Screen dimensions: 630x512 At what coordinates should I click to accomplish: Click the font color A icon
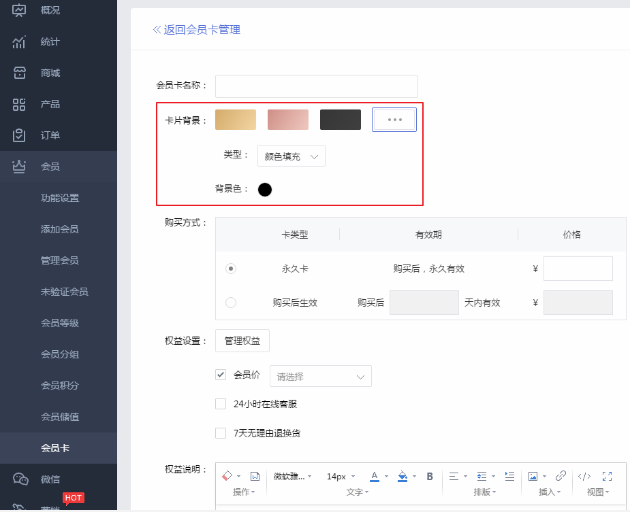374,476
